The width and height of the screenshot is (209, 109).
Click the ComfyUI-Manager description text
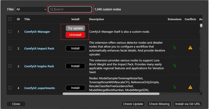coord(119,32)
